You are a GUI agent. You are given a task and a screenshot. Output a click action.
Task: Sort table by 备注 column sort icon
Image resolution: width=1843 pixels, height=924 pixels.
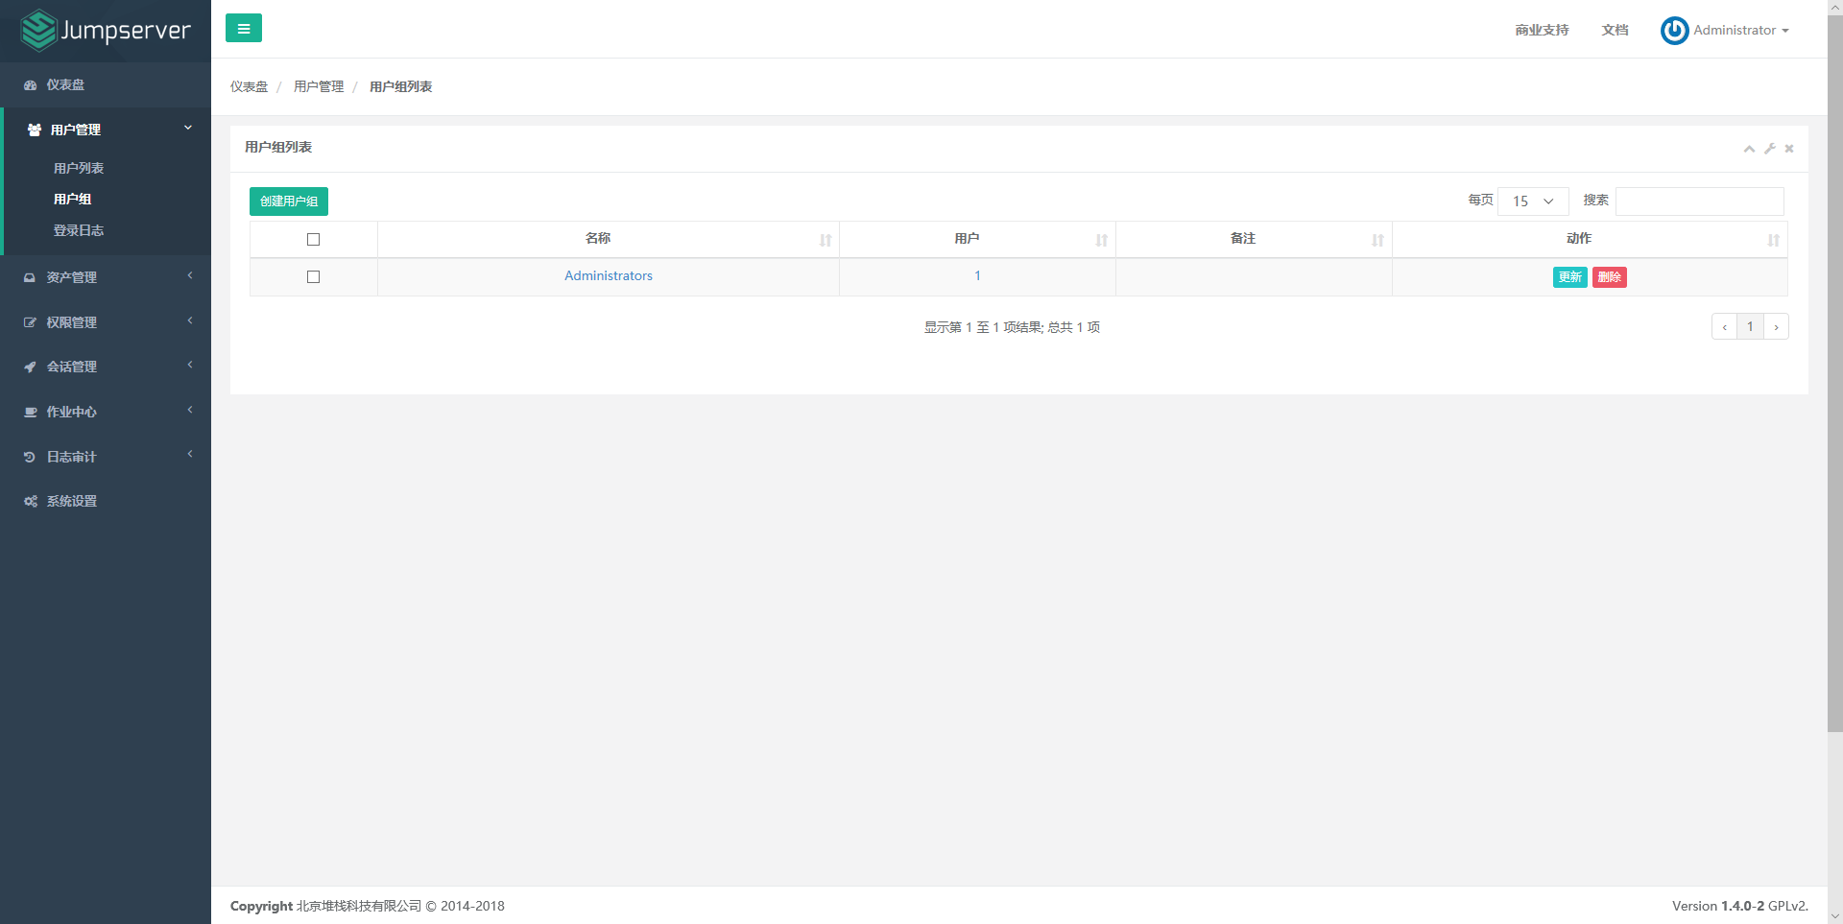[1377, 240]
